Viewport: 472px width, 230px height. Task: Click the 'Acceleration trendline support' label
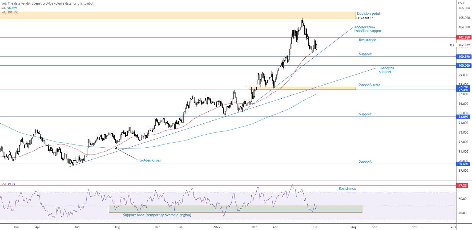(368, 29)
